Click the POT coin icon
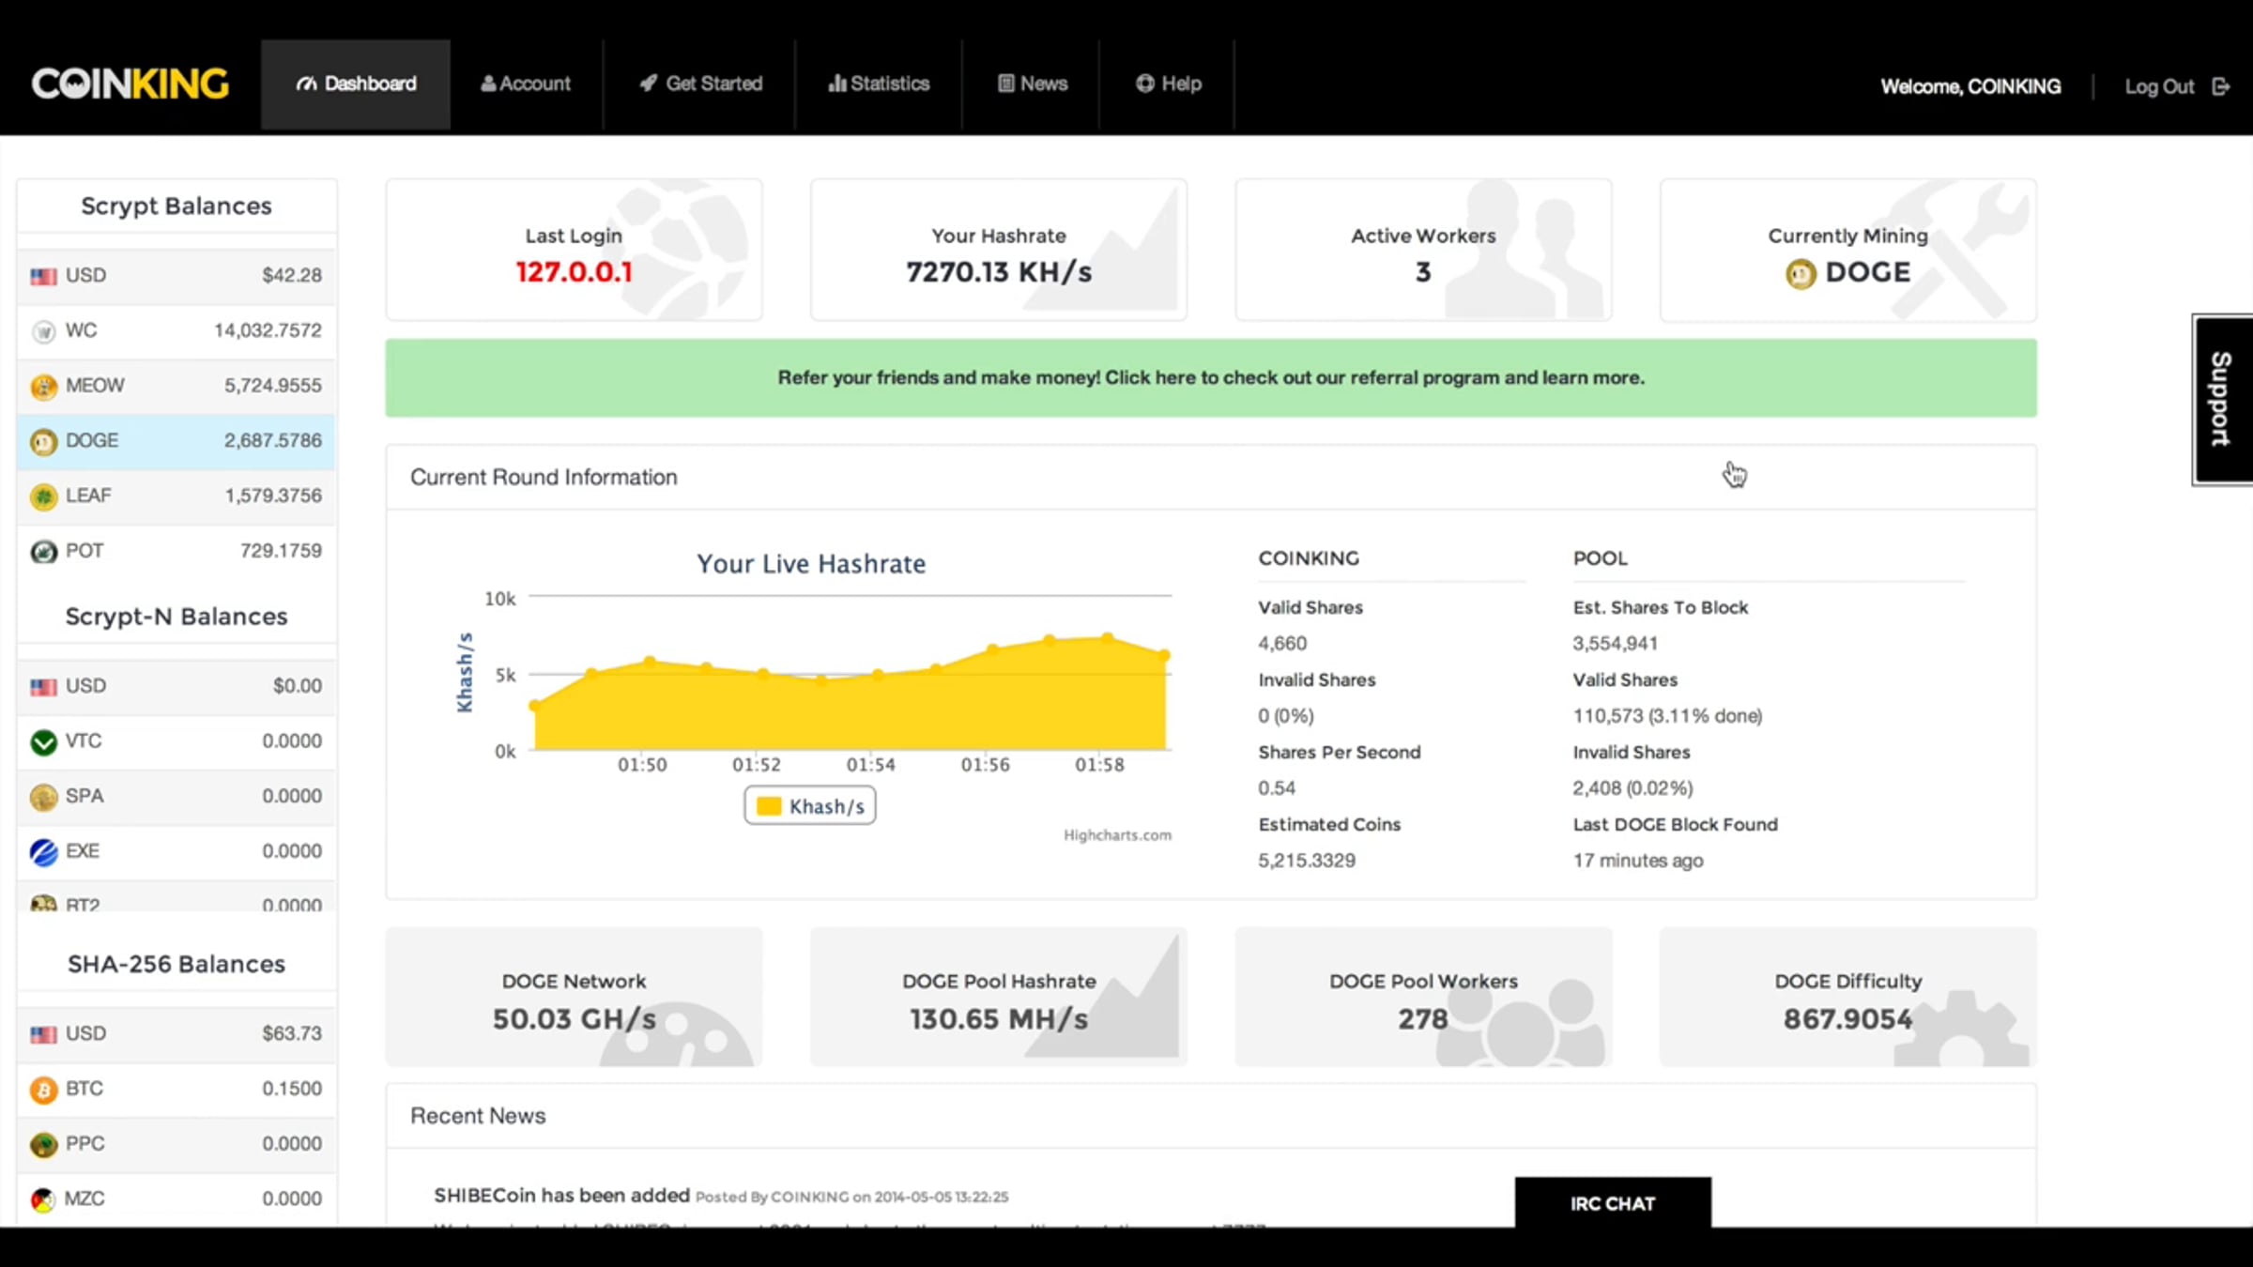 (x=43, y=552)
